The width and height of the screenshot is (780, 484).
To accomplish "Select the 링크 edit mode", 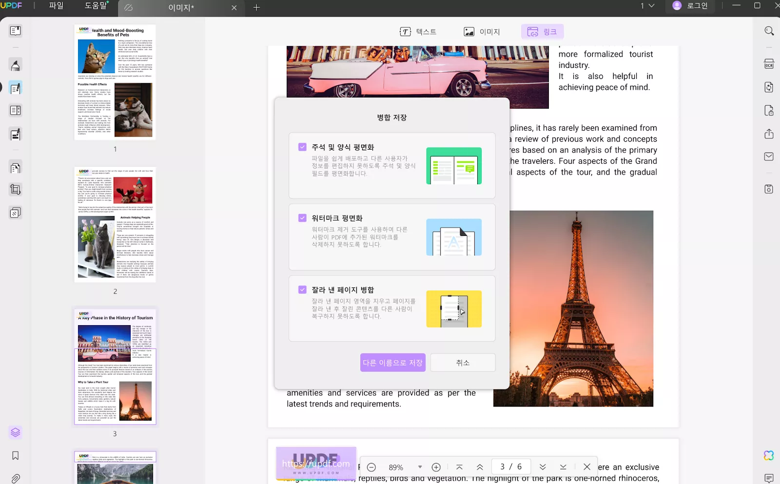I will (542, 32).
